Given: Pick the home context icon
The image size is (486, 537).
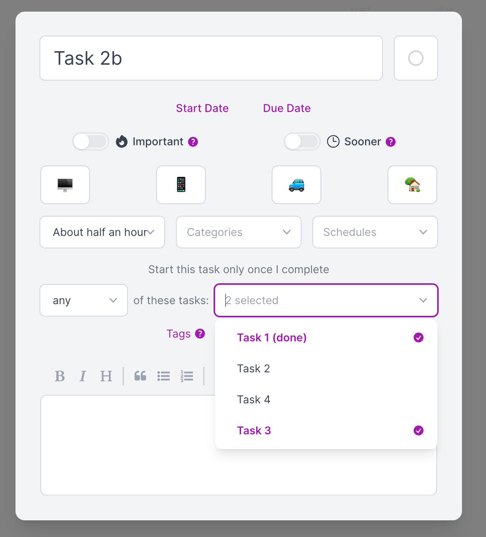Looking at the screenshot, I should coord(412,185).
